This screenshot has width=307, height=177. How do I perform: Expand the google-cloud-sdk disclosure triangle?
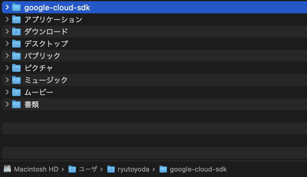pyautogui.click(x=7, y=8)
